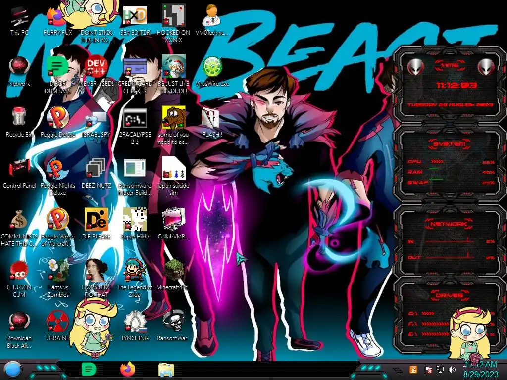507x380 pixels.
Task: Launch Super Hilda
Action: [x=135, y=219]
